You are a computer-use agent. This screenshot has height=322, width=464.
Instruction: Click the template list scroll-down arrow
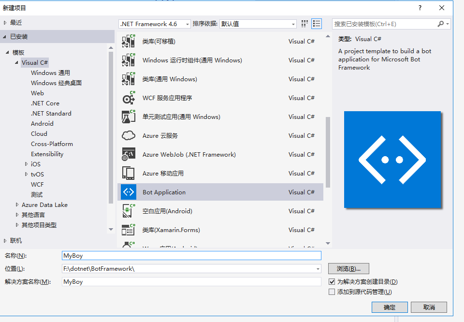coord(328,243)
